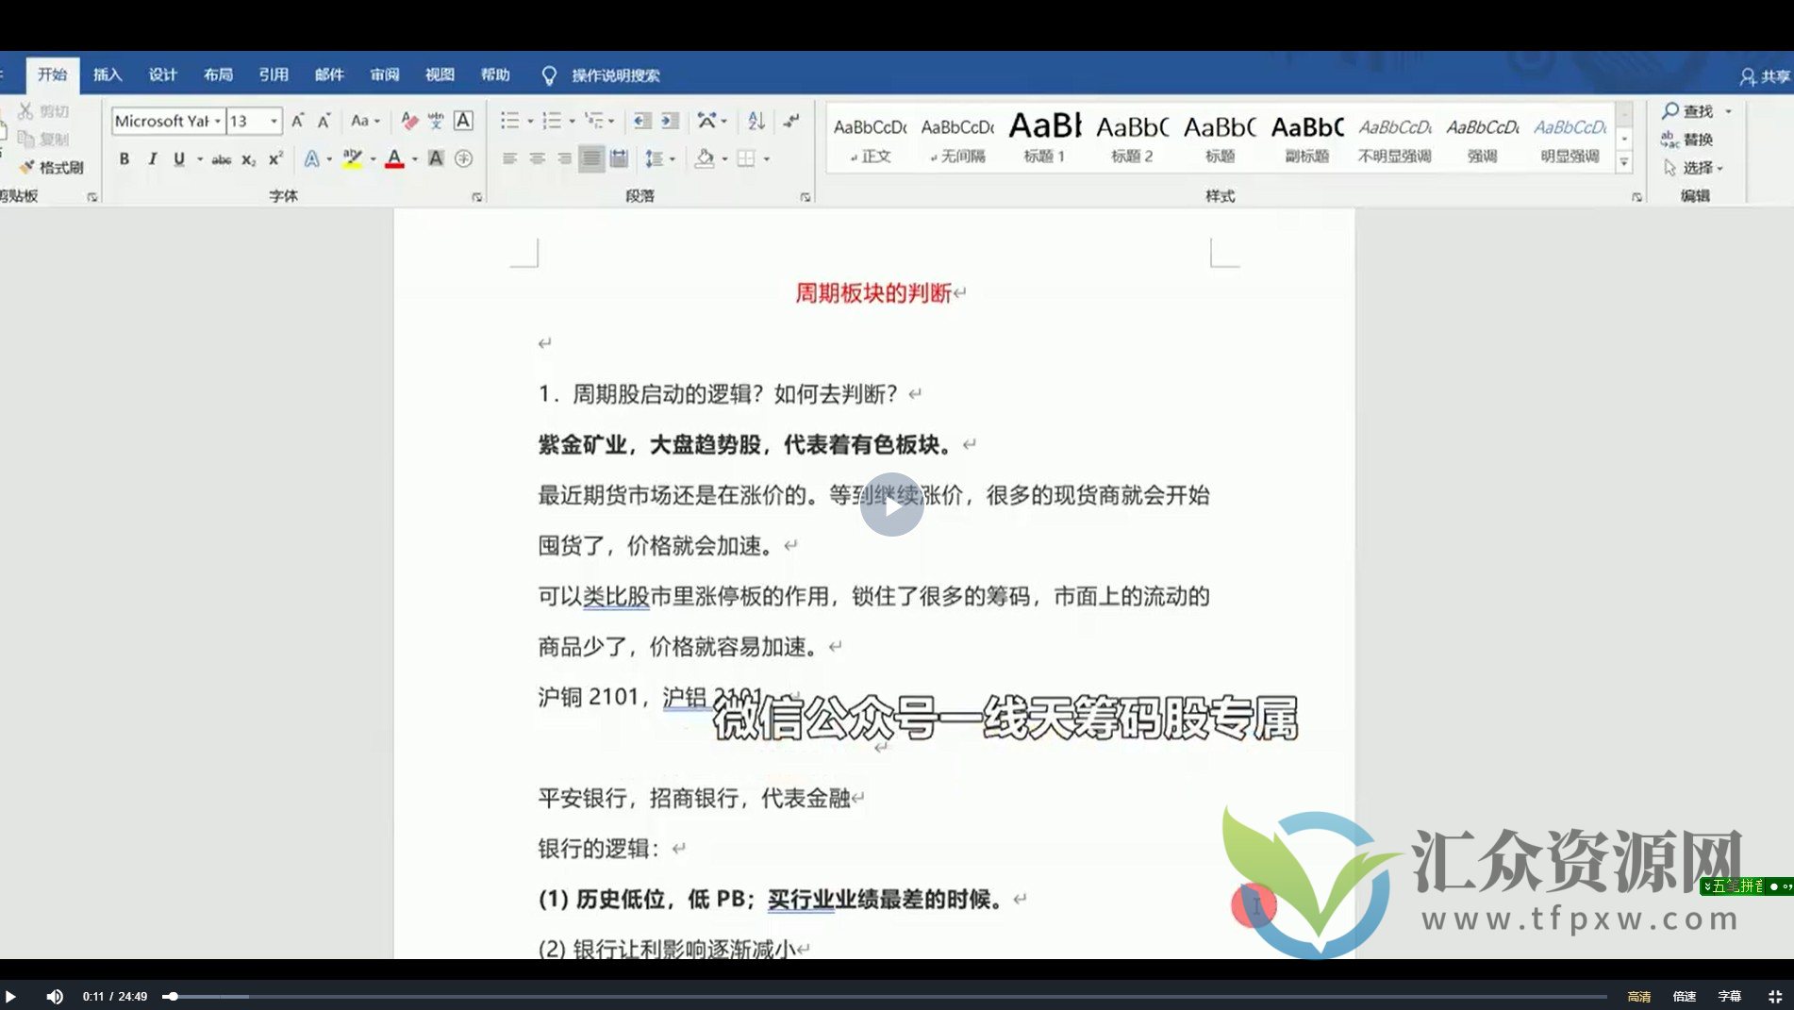1794x1010 pixels.
Task: Click the sort A-Z icon
Action: pyautogui.click(x=756, y=121)
